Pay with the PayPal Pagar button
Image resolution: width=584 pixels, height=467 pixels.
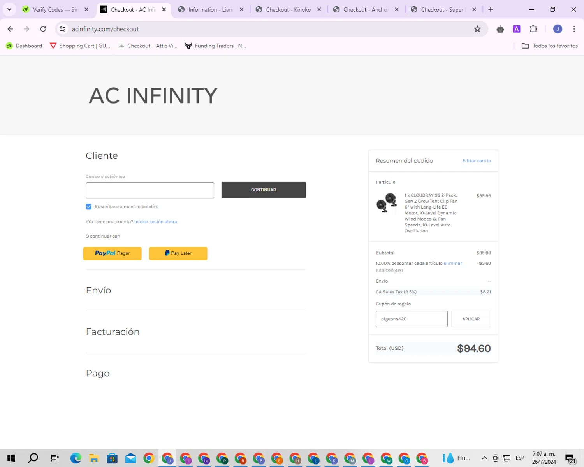click(x=113, y=253)
